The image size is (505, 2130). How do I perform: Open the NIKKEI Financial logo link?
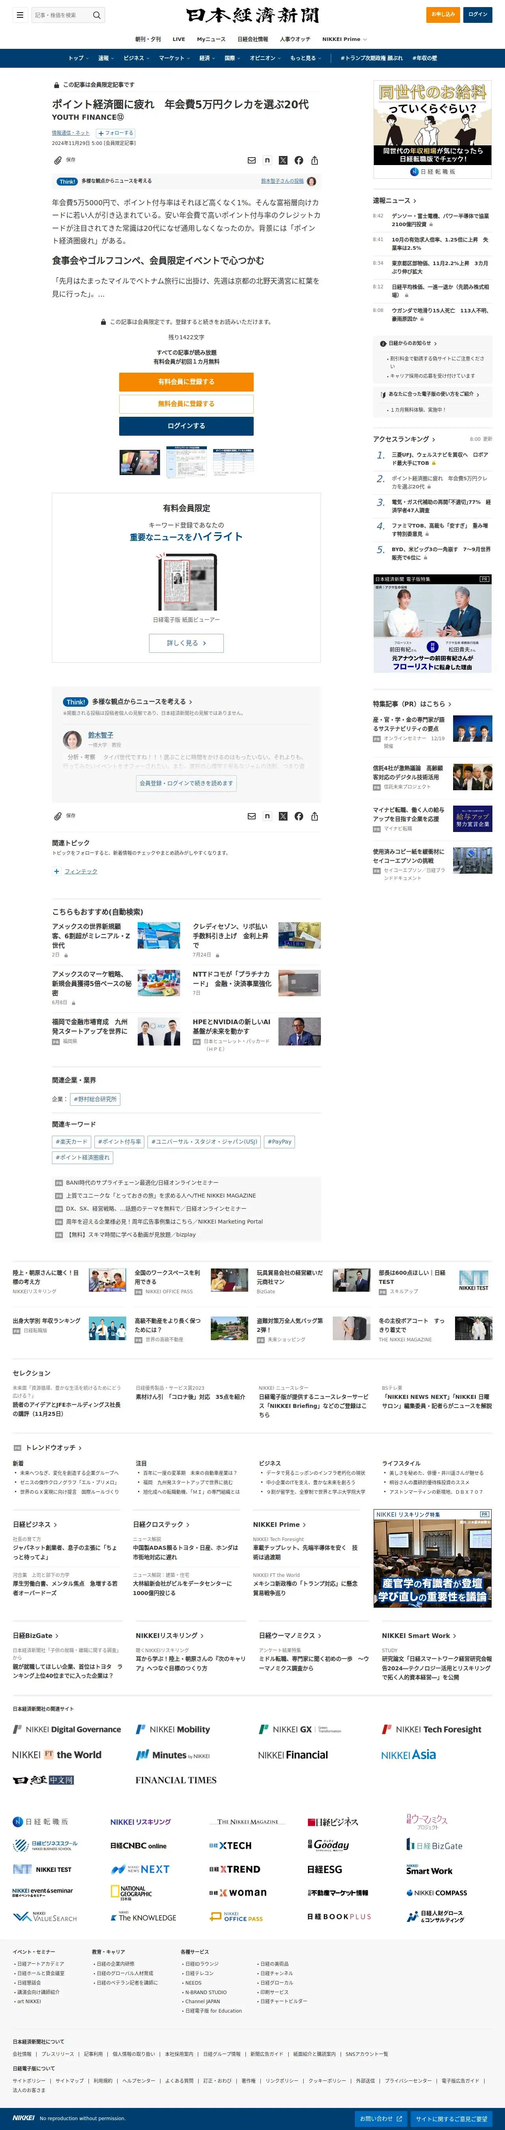[293, 1755]
